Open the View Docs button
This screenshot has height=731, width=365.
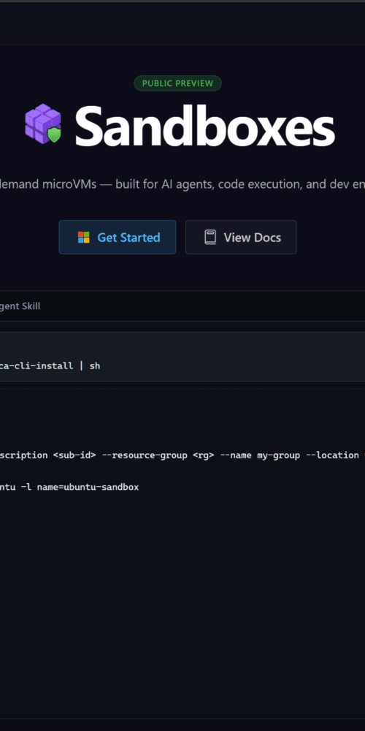pos(241,238)
